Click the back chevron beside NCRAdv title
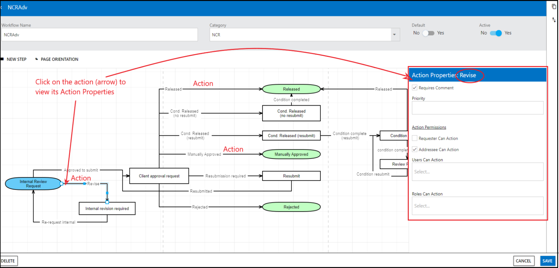The image size is (559, 268). [1, 7]
